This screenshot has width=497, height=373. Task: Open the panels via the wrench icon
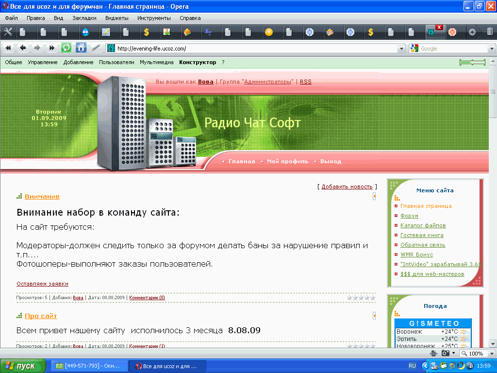(8, 32)
